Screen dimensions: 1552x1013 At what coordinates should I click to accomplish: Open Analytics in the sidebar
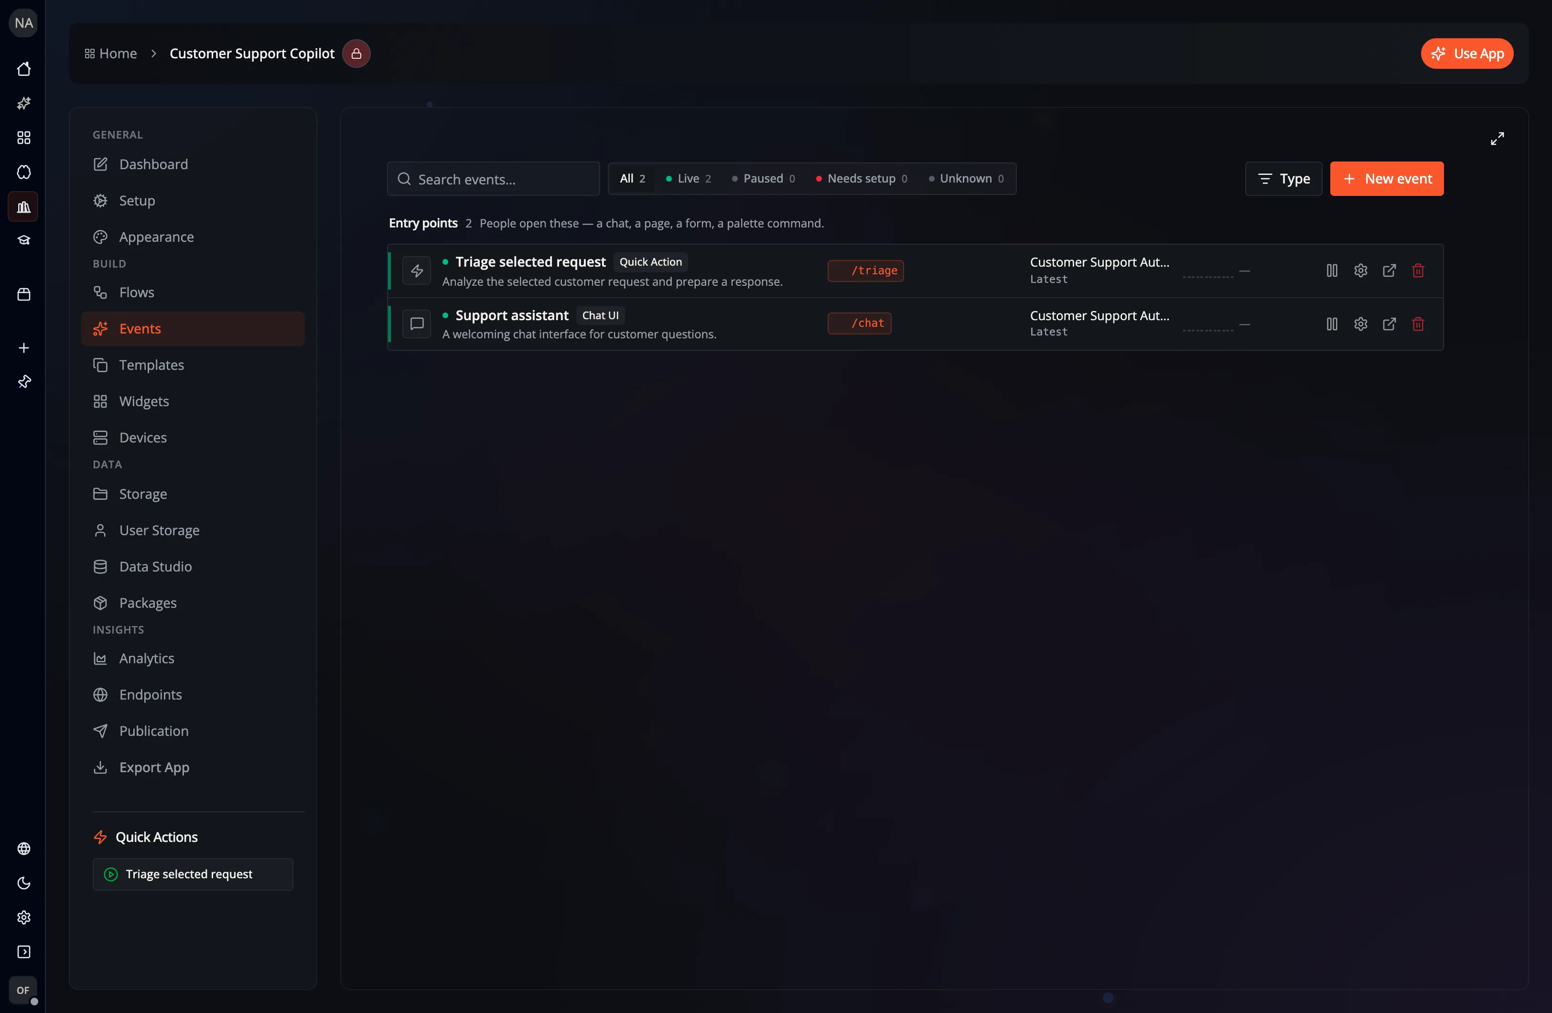[193, 659]
